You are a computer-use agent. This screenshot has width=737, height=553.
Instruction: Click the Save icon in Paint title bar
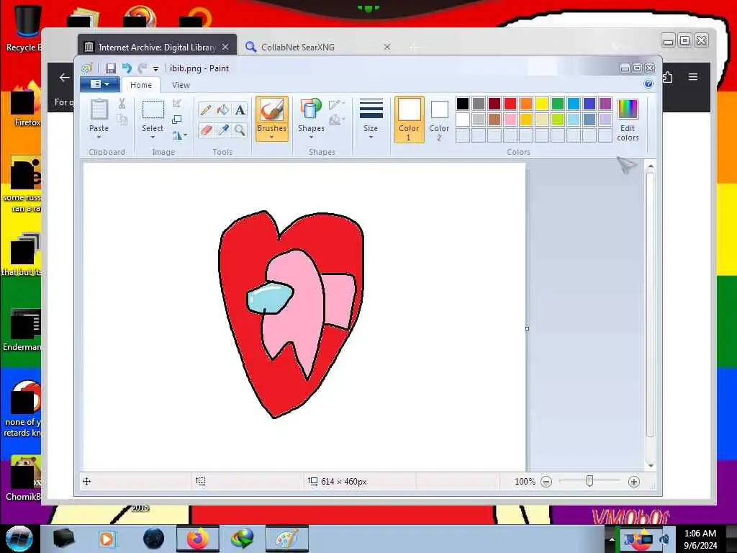[x=110, y=68]
